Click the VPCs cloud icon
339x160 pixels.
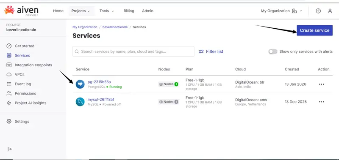(9, 74)
